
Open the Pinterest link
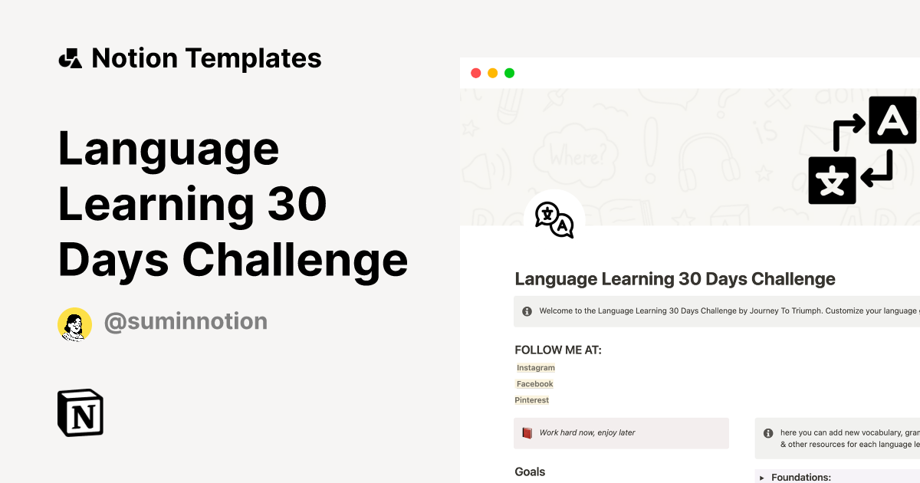(531, 399)
